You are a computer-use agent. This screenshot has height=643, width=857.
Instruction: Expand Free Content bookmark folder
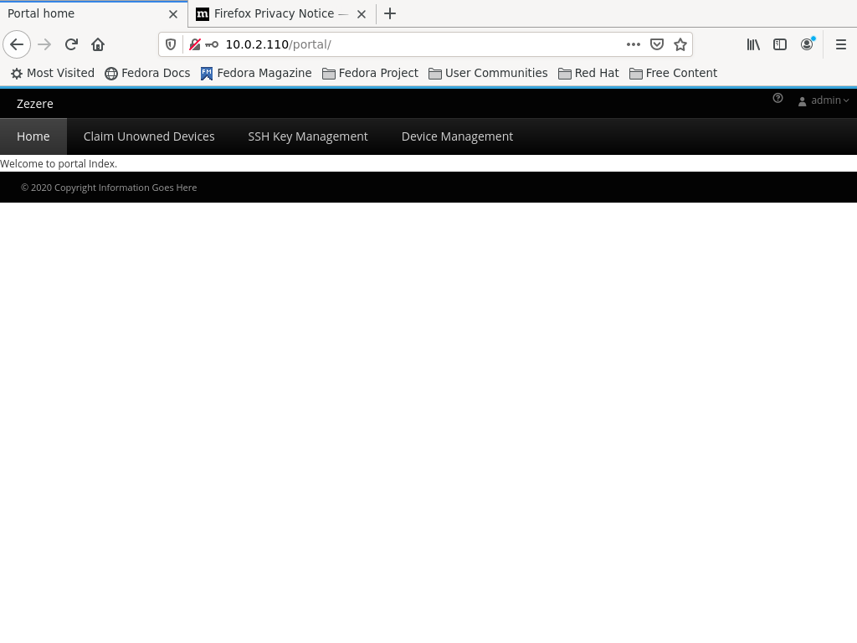click(x=674, y=74)
